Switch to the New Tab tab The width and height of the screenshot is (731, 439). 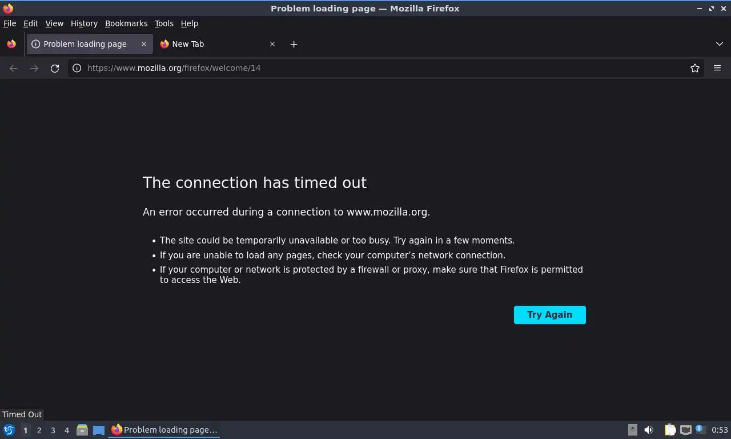click(217, 44)
